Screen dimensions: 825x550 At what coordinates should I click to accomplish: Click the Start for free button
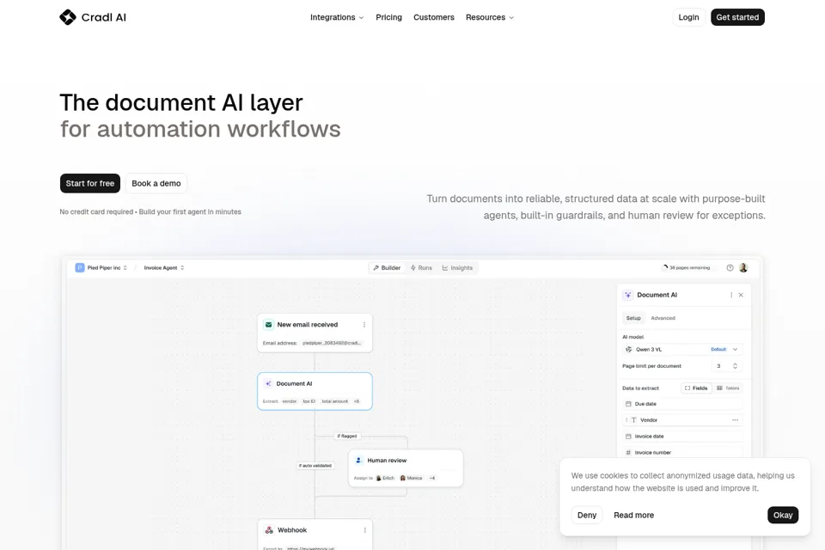pos(90,183)
